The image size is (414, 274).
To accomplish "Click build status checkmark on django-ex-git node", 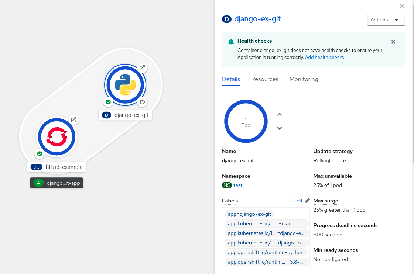I will point(108,102).
